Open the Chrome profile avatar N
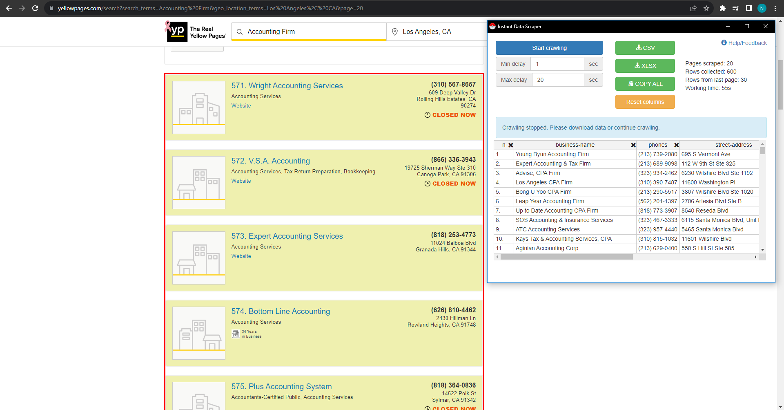This screenshot has width=784, height=410. click(x=762, y=8)
